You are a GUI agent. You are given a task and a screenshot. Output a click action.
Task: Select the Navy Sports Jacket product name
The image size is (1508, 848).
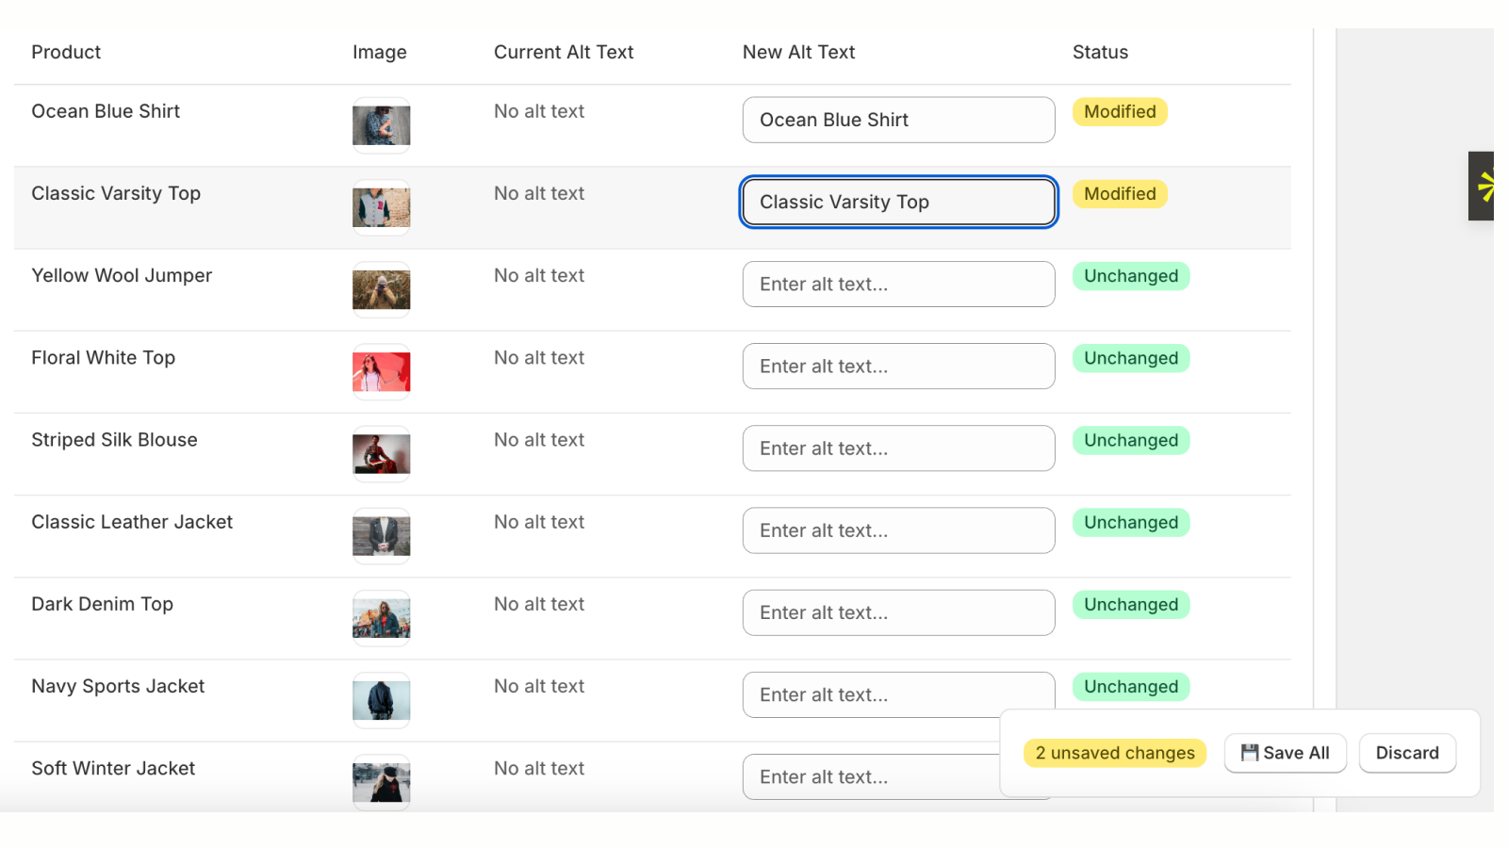[118, 687]
